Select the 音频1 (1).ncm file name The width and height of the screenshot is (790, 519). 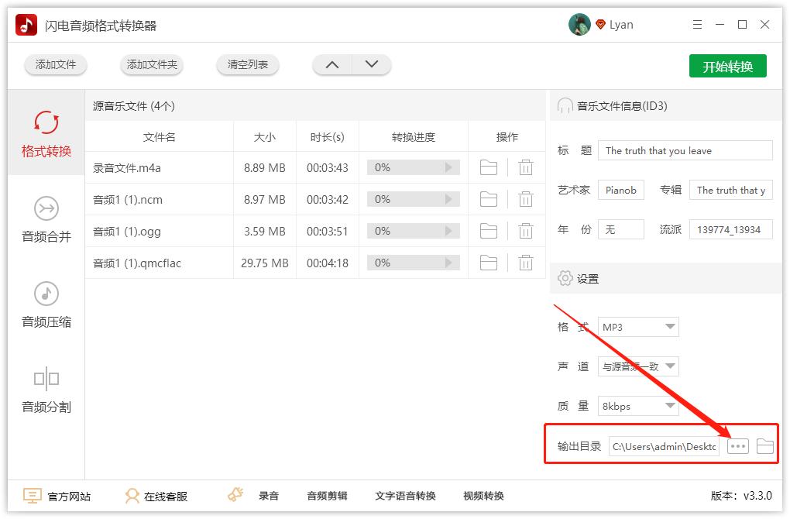pos(128,200)
